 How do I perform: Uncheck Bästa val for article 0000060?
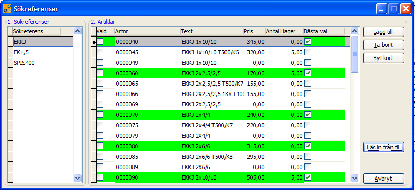[308, 73]
